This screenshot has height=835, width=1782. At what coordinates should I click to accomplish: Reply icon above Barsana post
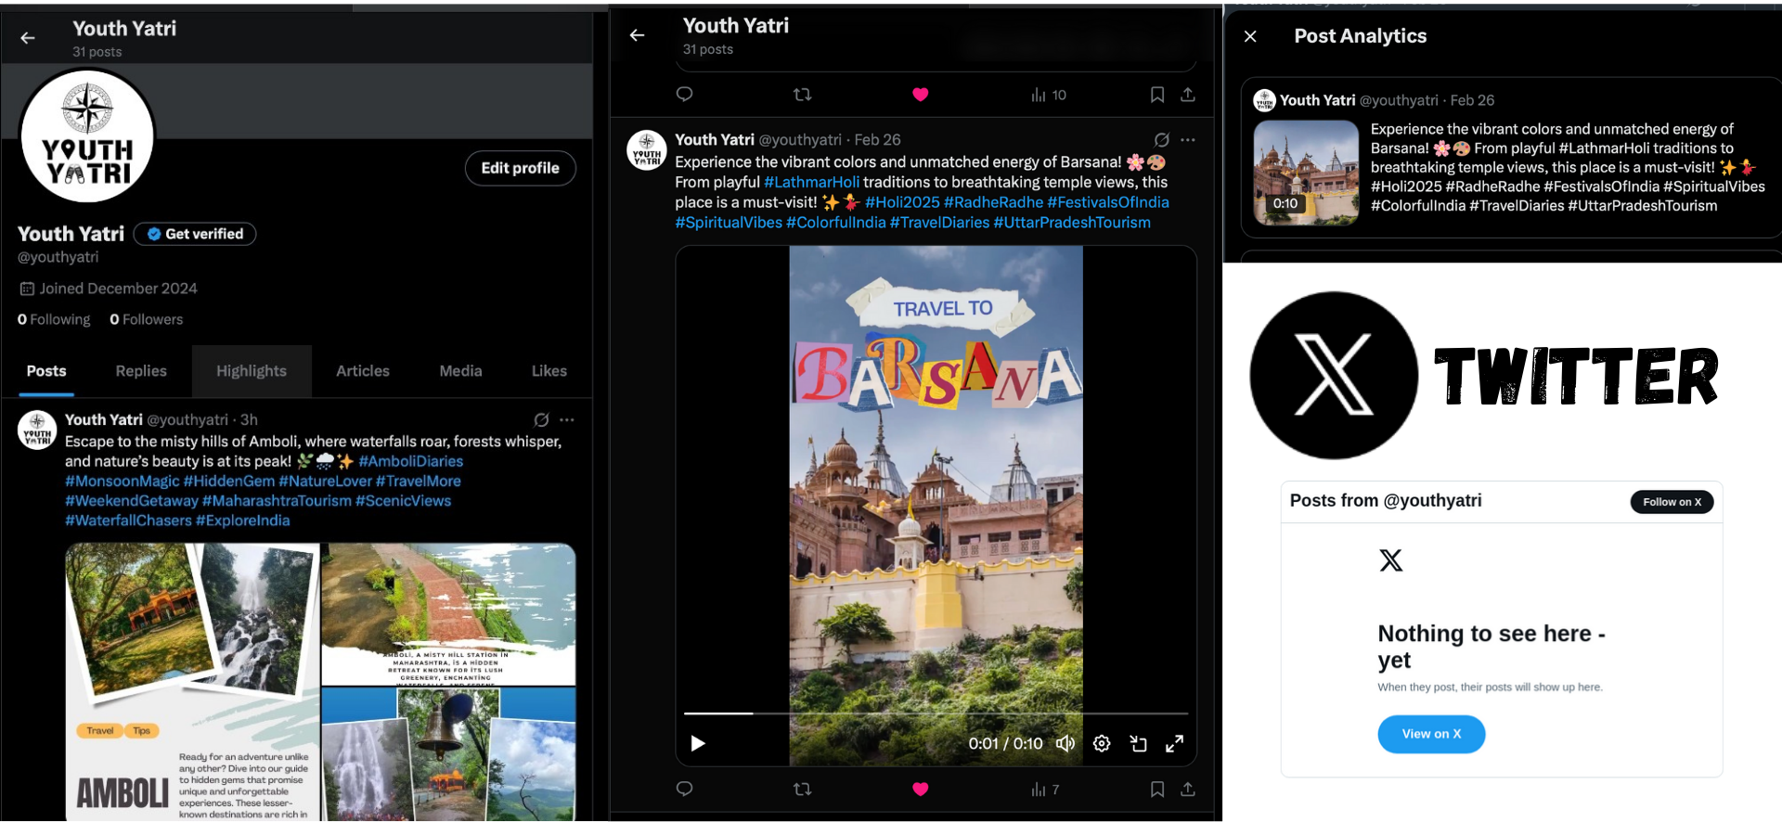[685, 95]
